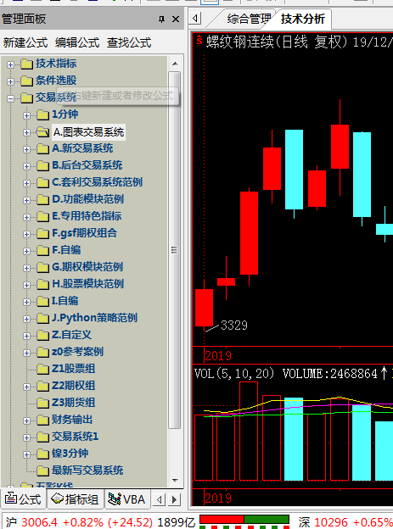The image size is (393, 529).
Task: Expand the 技术指标 folder
Action: [10, 64]
